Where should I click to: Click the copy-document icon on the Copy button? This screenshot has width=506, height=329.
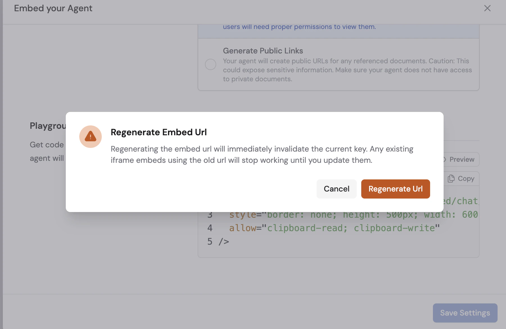point(451,178)
